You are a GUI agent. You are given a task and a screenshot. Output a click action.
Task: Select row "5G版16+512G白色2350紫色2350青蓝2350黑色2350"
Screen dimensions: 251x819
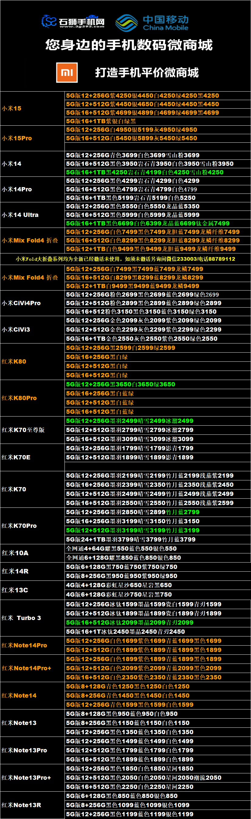(x=158, y=678)
